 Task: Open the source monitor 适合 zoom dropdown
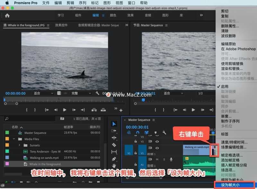pyautogui.click(x=44, y=93)
